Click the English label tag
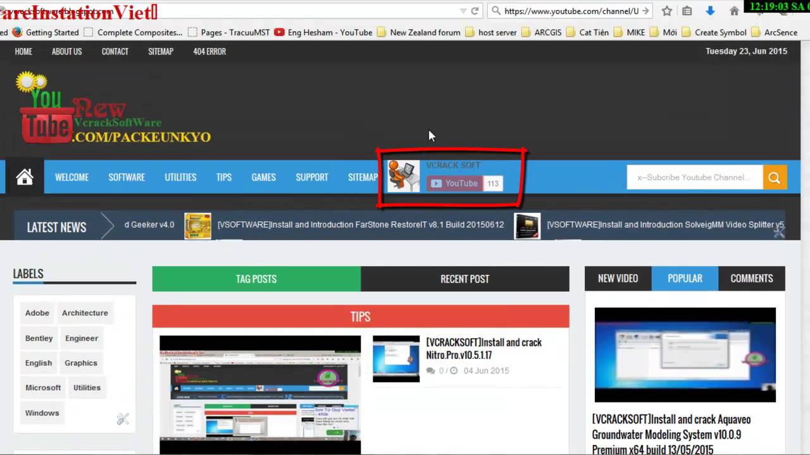Image resolution: width=810 pixels, height=455 pixels. (39, 363)
